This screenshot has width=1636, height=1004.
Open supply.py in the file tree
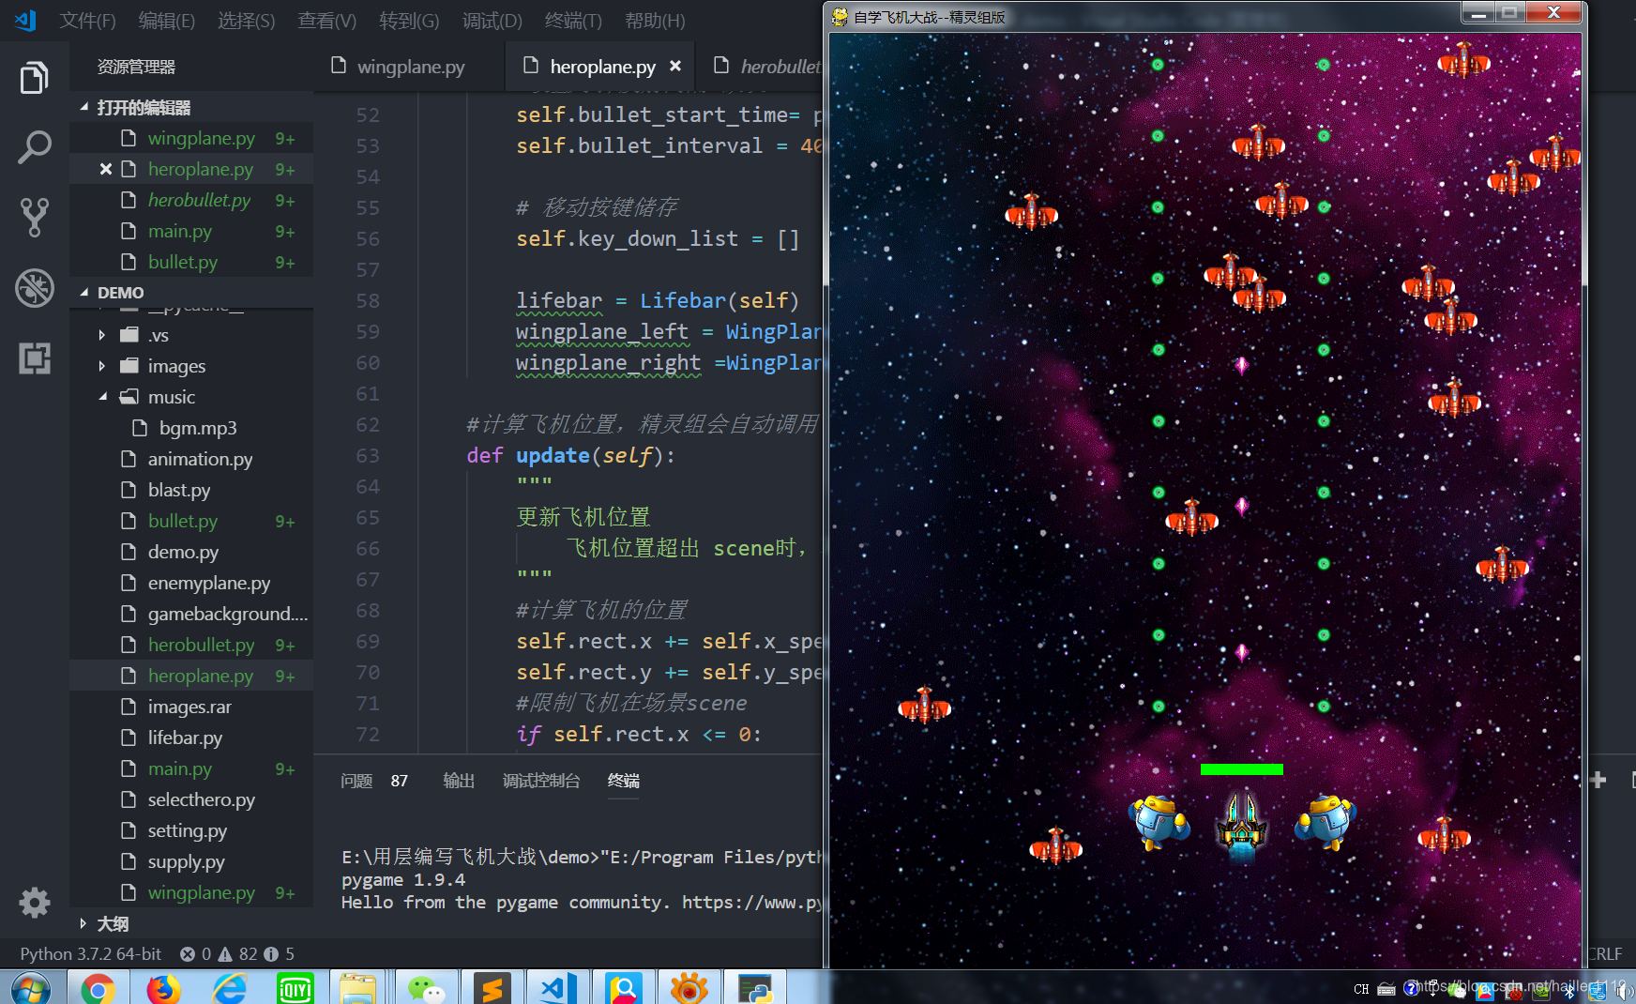(x=186, y=861)
